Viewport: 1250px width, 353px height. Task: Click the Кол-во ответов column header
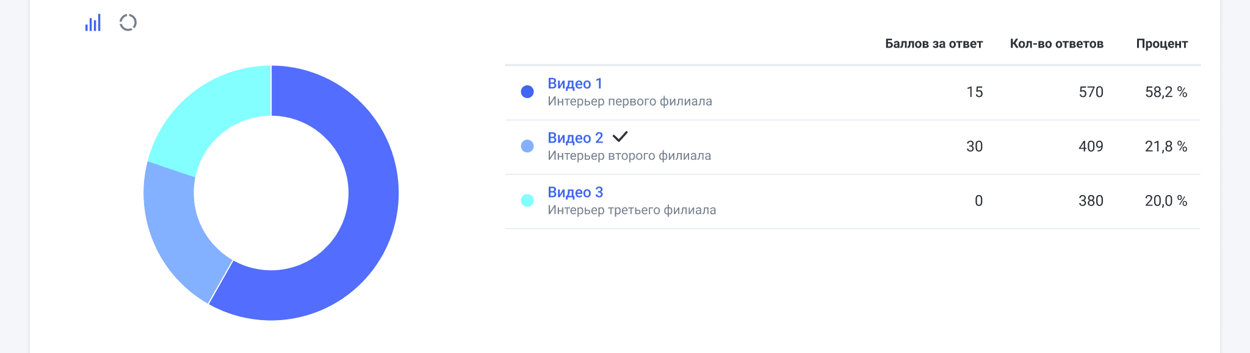click(1056, 44)
